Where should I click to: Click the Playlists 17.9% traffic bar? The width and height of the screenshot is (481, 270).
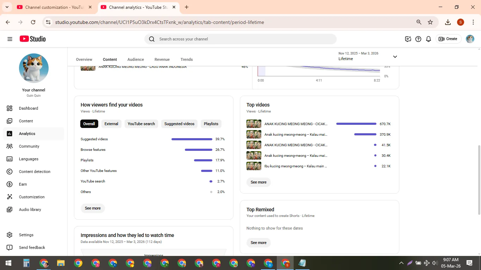[203, 160]
